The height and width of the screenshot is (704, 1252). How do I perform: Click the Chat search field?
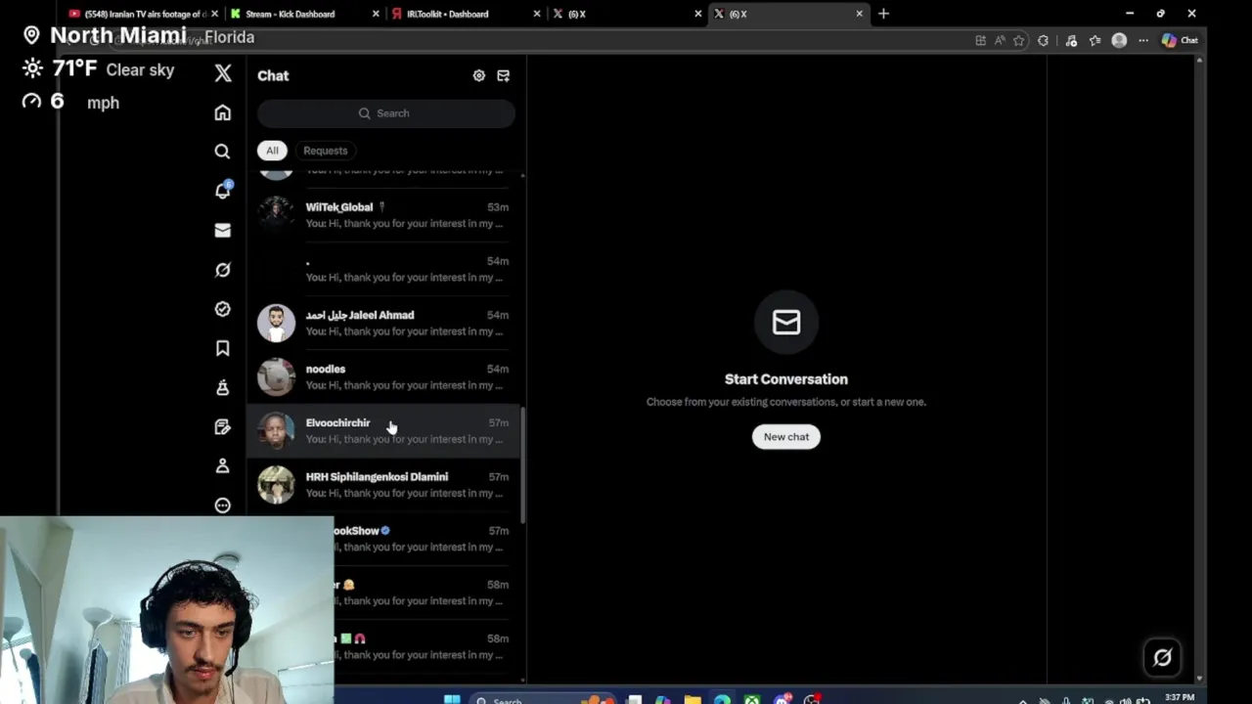386,113
